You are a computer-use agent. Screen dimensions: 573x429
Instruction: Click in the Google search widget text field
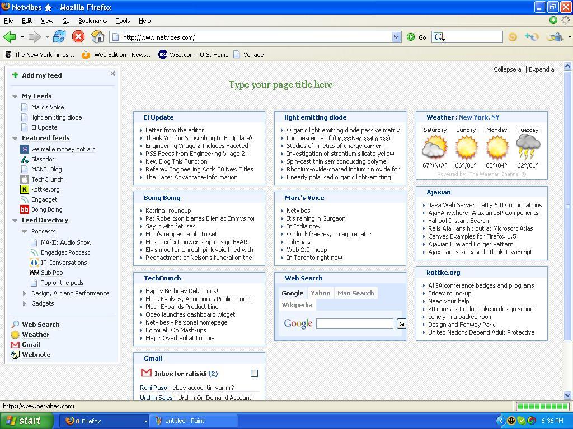(354, 323)
